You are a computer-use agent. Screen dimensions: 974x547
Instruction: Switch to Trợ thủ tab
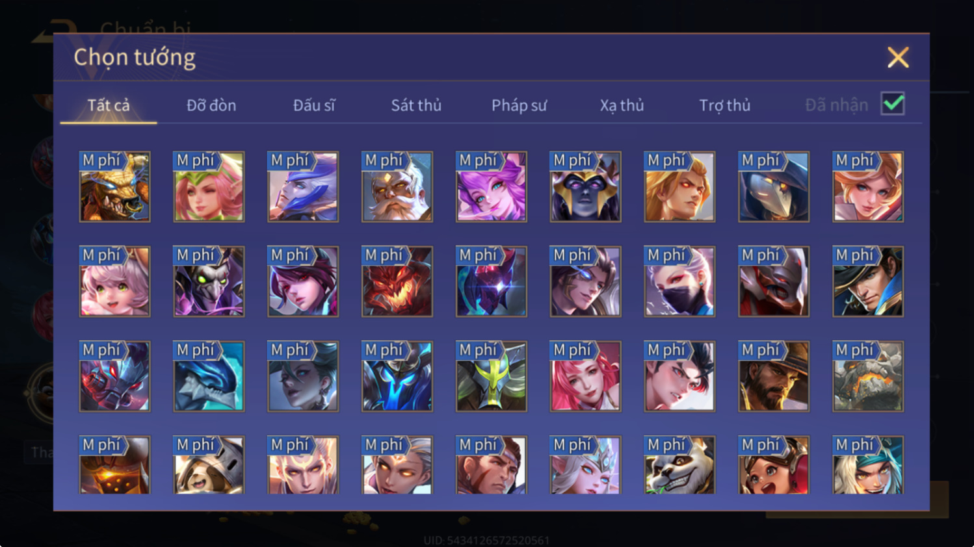(x=724, y=105)
